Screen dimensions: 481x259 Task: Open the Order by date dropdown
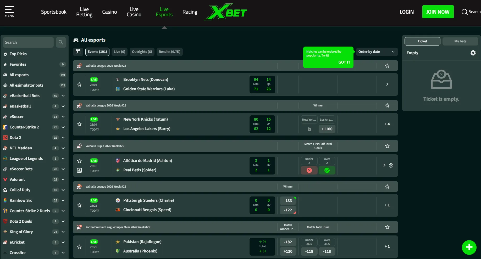377,52
